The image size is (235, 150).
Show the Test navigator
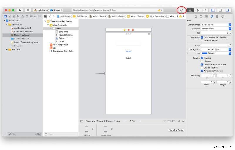click(27, 16)
